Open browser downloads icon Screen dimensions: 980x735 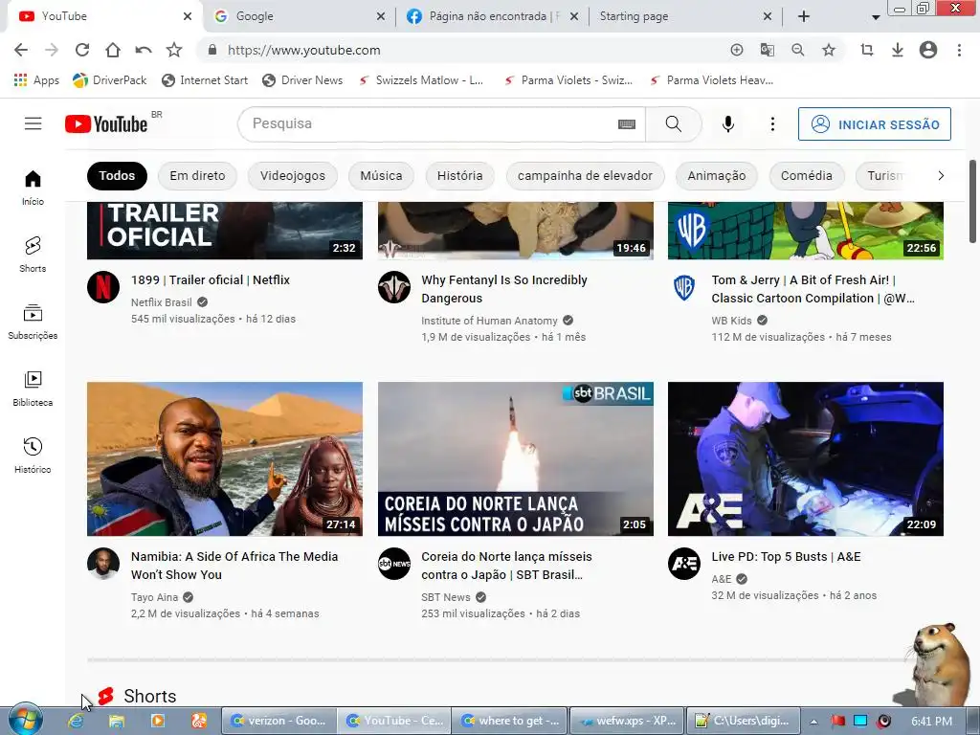(x=898, y=50)
